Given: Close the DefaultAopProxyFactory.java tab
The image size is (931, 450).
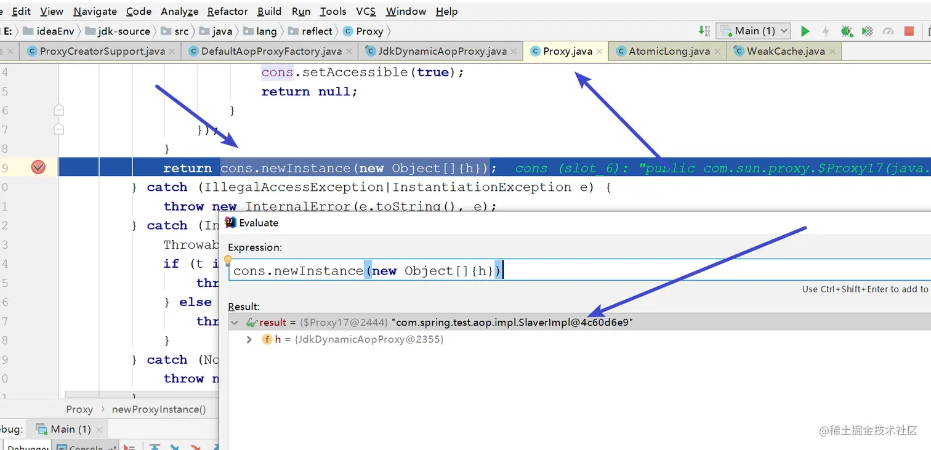Looking at the screenshot, I should click(x=349, y=52).
